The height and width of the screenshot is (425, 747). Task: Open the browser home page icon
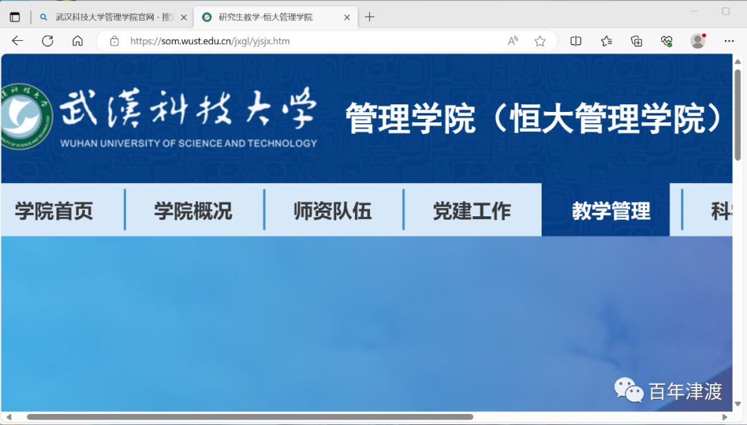[77, 41]
